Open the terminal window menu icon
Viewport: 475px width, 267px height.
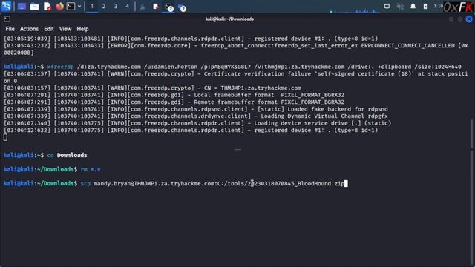pos(7,19)
